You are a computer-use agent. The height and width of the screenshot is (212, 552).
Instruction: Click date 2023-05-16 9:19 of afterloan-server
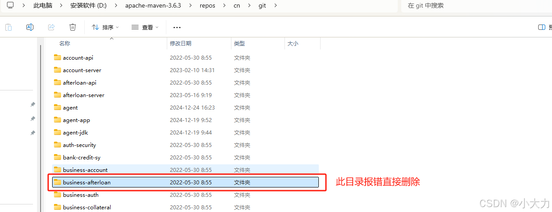click(191, 95)
